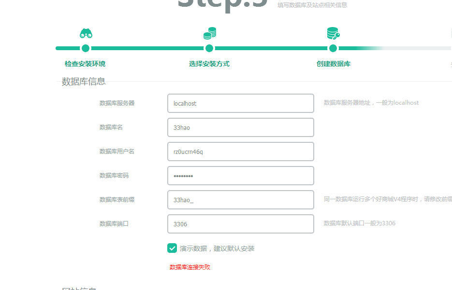The width and height of the screenshot is (452, 290).
Task: Click the progress dot above 创建数据库
Action: [x=333, y=48]
